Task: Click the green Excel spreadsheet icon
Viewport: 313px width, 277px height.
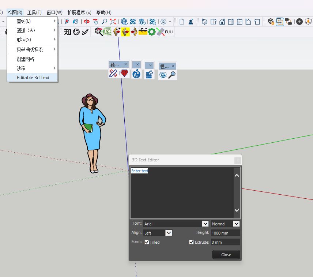Action: (108, 32)
